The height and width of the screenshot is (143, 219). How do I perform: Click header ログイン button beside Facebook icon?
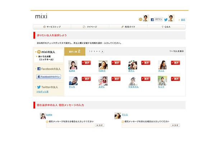tap(159, 19)
